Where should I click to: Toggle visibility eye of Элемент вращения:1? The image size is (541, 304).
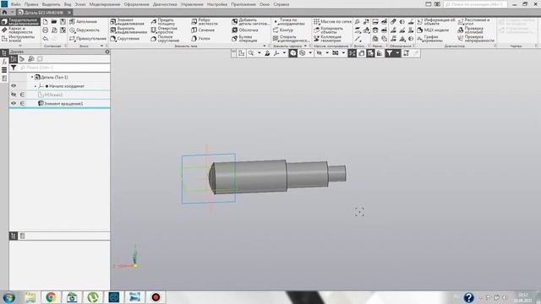point(14,103)
